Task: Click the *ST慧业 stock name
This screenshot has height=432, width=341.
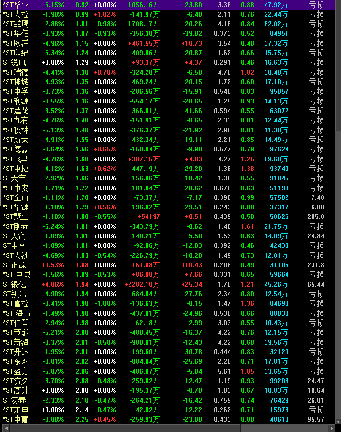Action: 15,217
